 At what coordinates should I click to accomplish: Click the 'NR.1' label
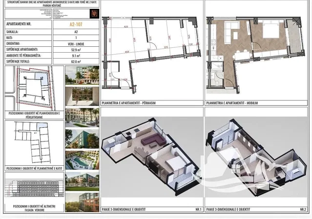click(x=198, y=209)
